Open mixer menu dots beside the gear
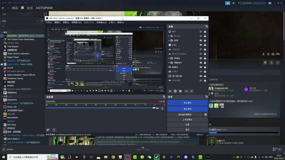This screenshot has width=285, height=160. tap(54, 130)
